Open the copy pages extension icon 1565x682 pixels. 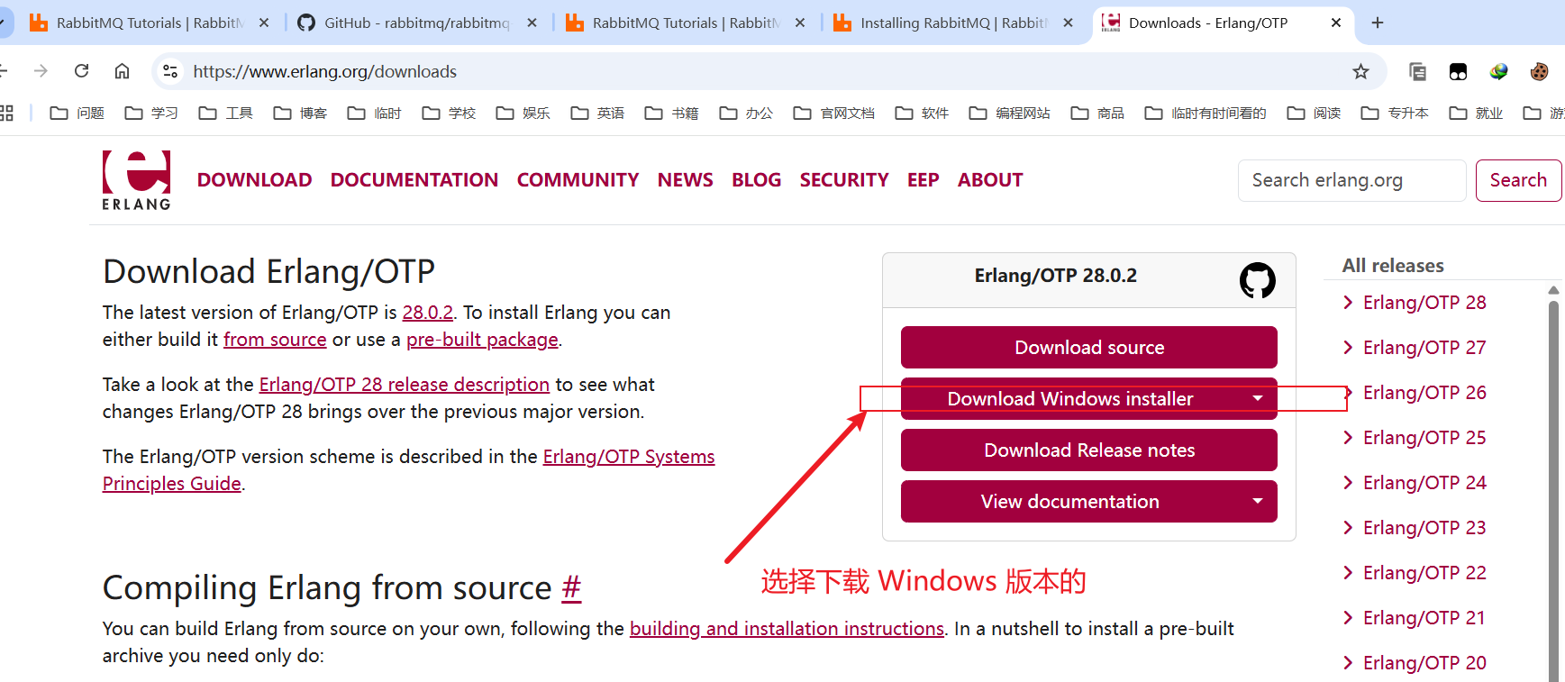(x=1417, y=71)
